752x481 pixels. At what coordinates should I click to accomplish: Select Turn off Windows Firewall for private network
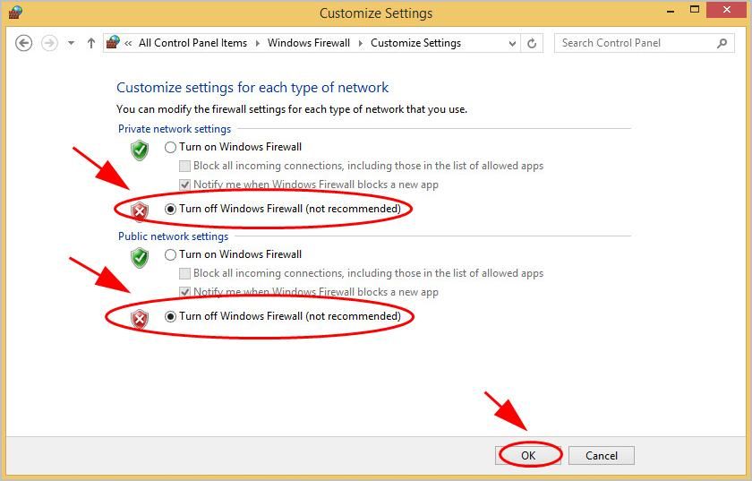(171, 209)
